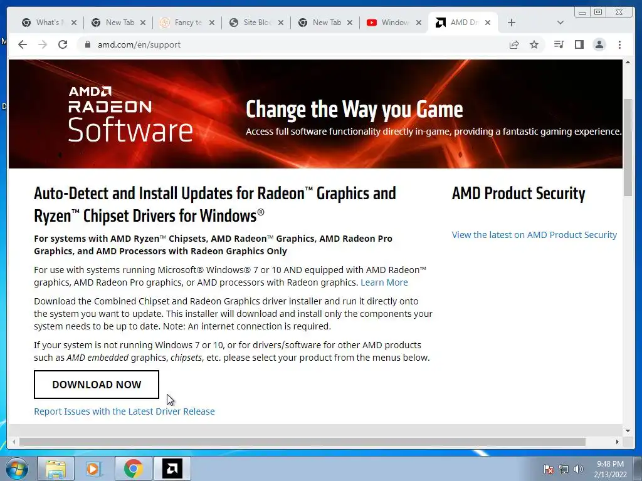Close the What's New tab
The image size is (642, 481).
click(x=74, y=23)
